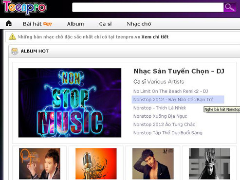
Task: Play Nonstop 2012 Ảo Tung Chảo
Action: tap(165, 125)
